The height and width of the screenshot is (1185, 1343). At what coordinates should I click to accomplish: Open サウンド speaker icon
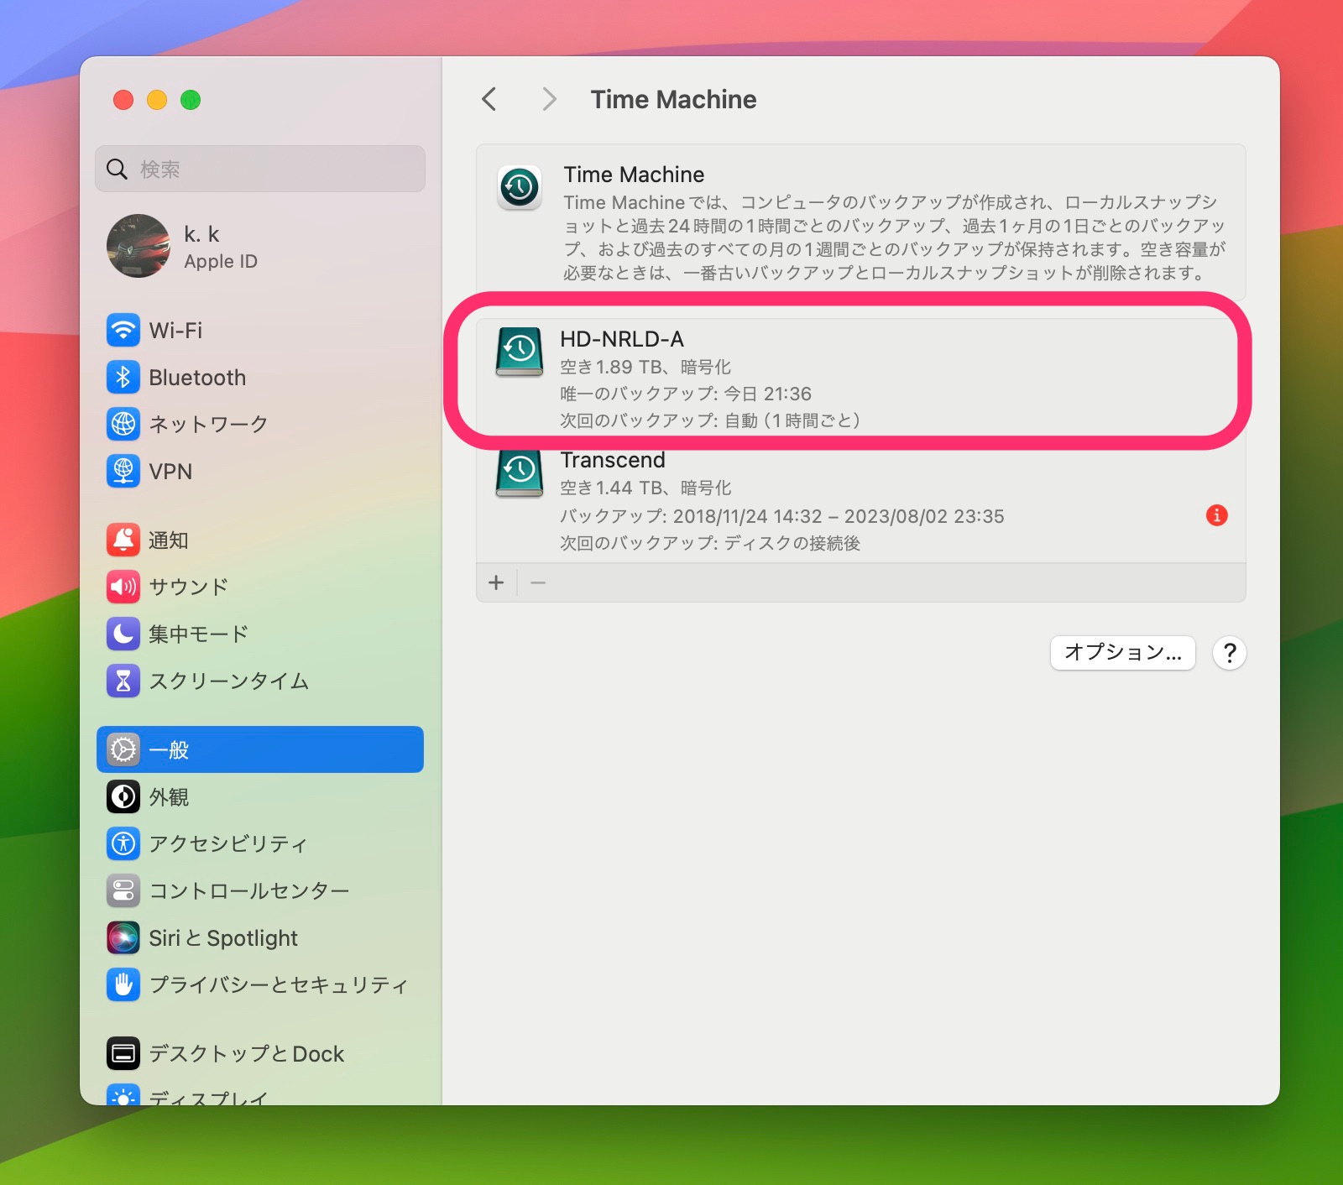click(x=123, y=587)
